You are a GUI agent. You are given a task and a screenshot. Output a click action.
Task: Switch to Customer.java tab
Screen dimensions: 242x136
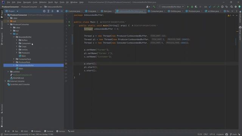pyautogui.click(x=74, y=11)
